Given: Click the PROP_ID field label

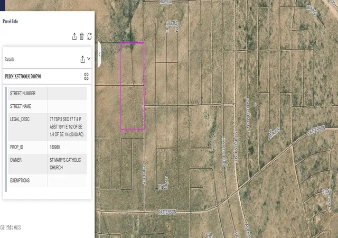Looking at the screenshot, I should [16, 147].
